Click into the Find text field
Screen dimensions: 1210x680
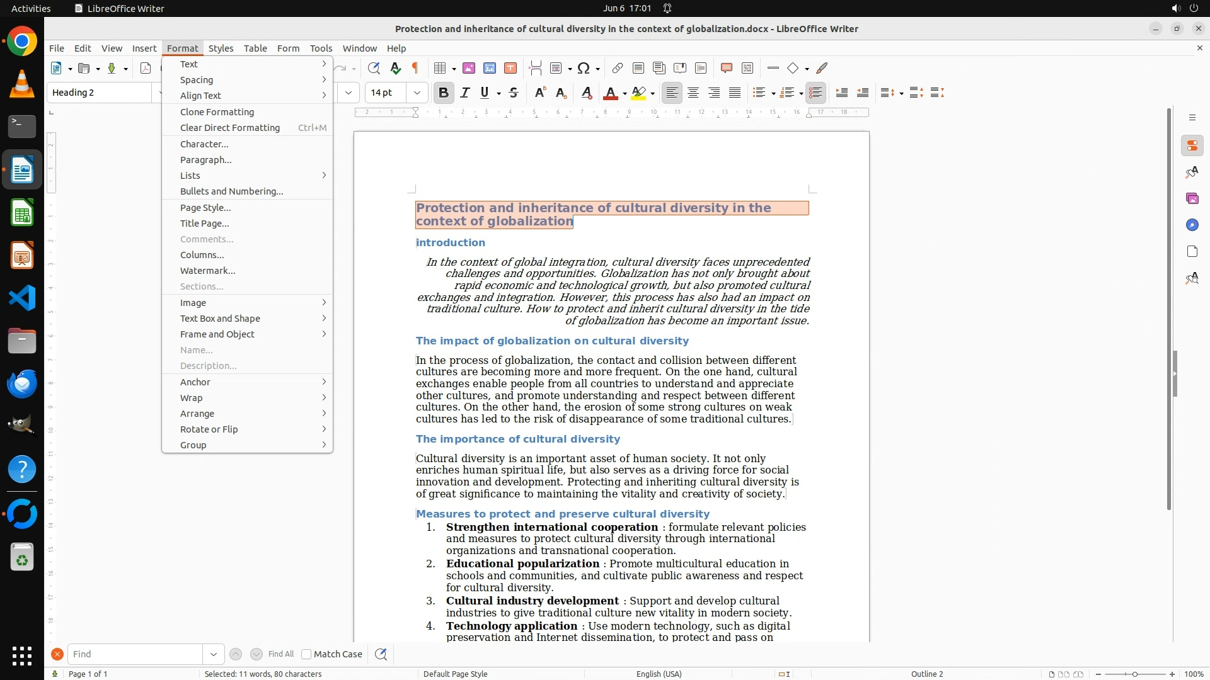coord(135,654)
